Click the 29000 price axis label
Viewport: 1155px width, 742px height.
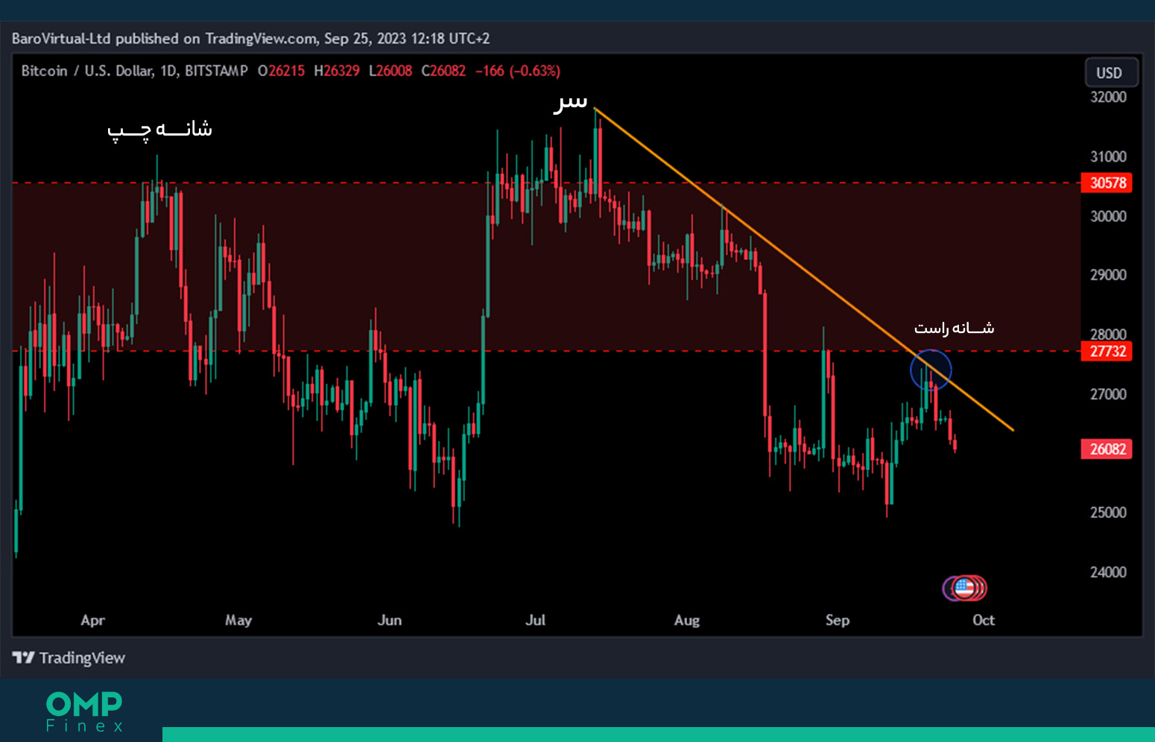tap(1108, 275)
